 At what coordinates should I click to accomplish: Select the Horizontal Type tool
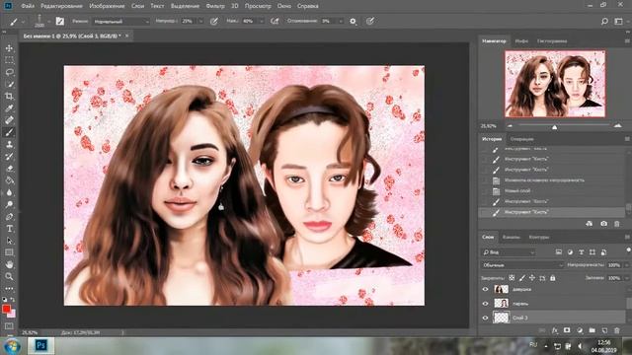[9, 229]
